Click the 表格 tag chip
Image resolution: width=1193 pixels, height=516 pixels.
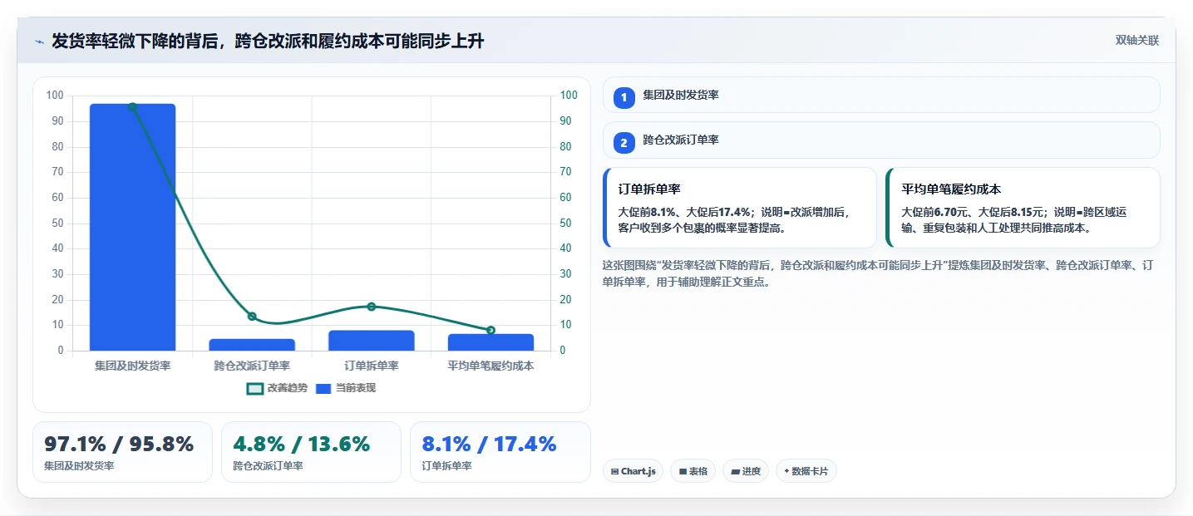tap(693, 471)
